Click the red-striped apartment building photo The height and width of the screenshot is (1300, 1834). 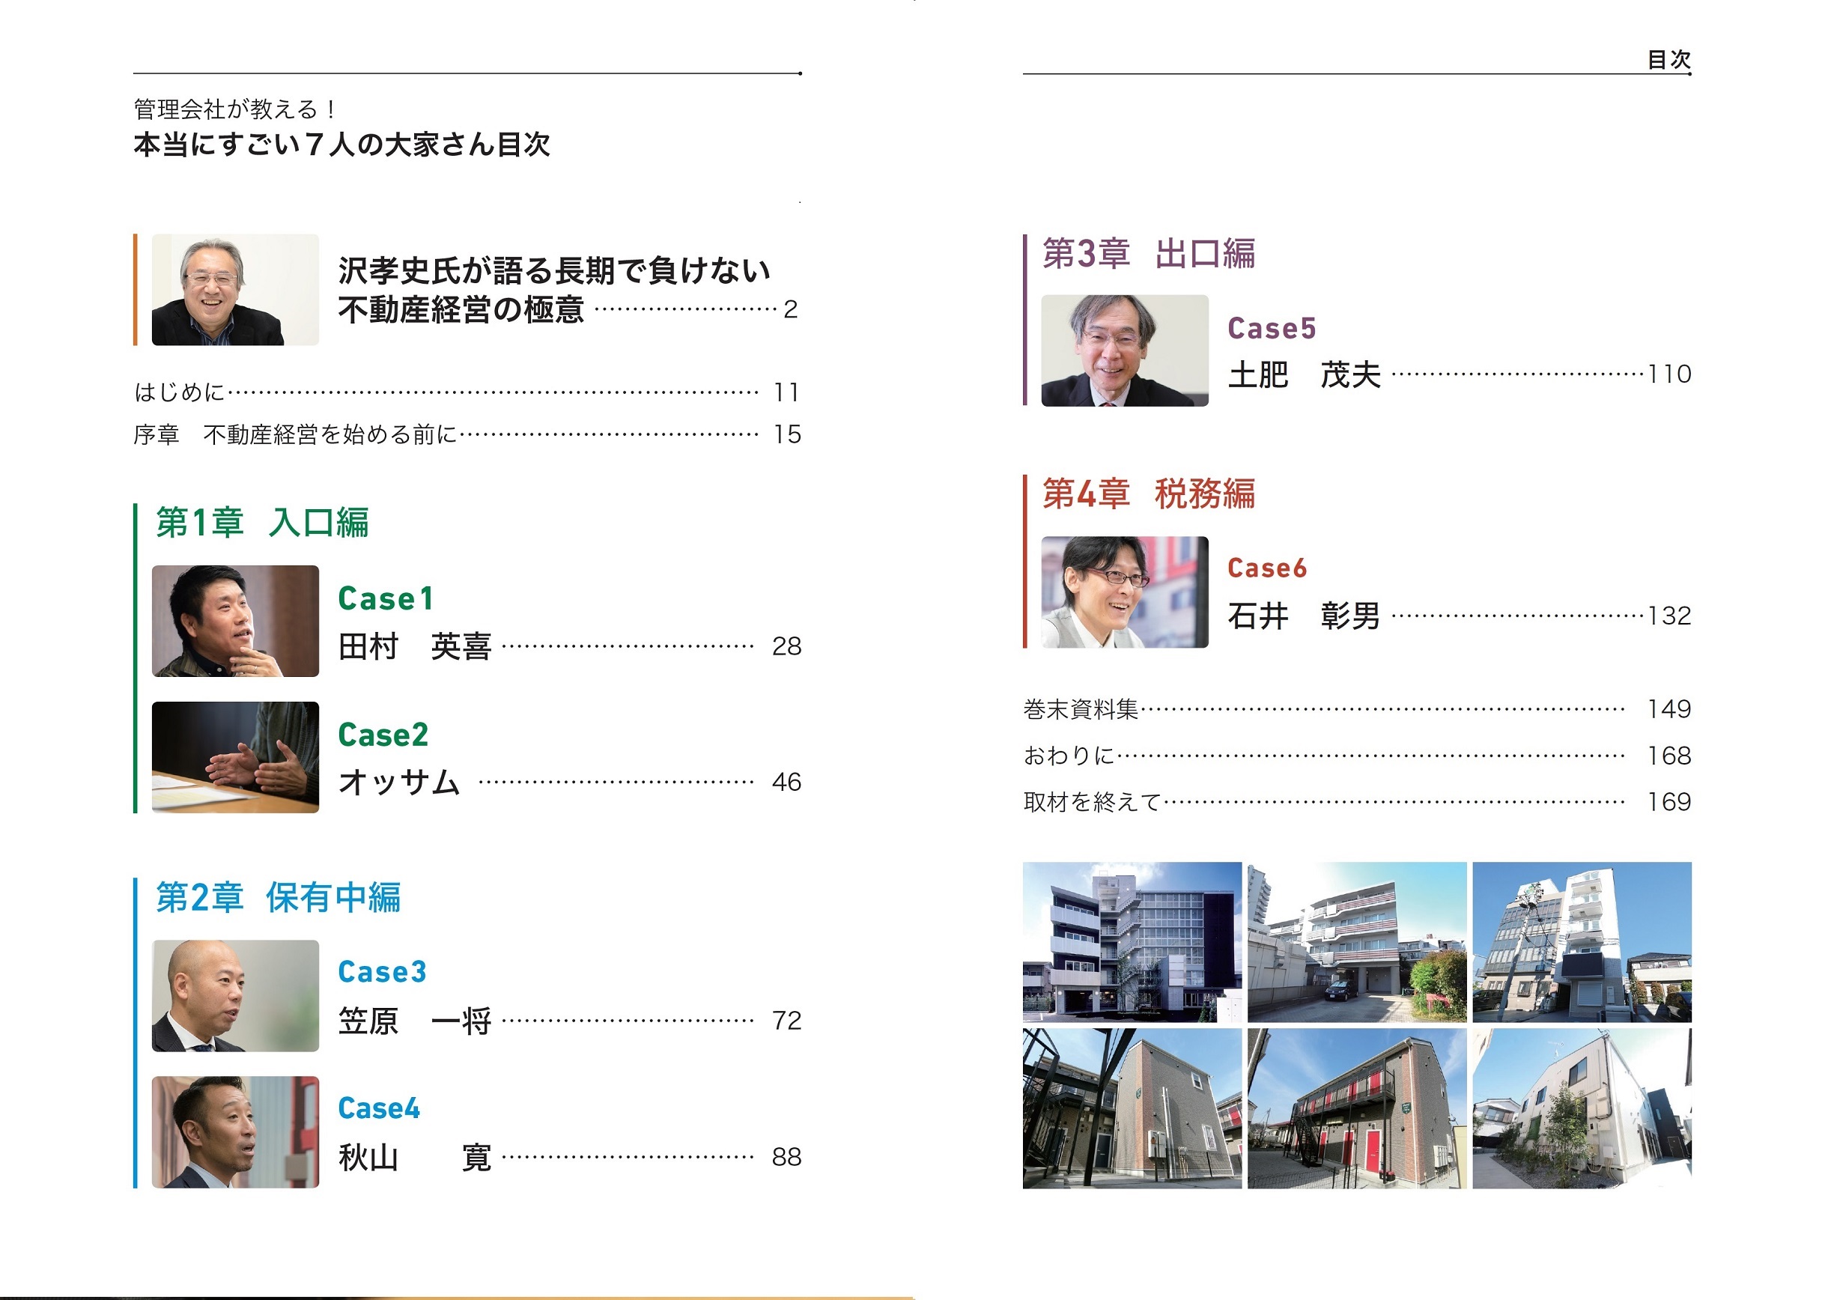(1357, 942)
